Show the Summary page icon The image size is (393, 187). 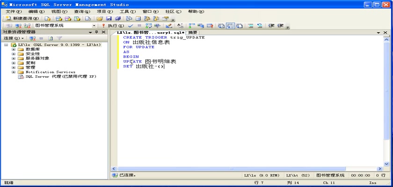[138, 18]
